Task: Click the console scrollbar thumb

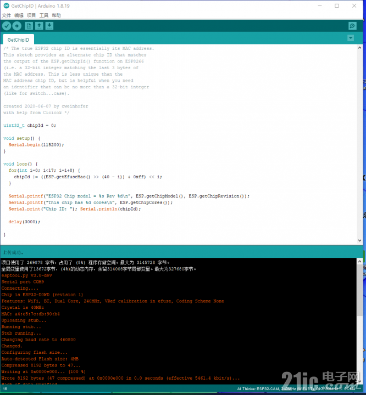Action: tap(360, 290)
